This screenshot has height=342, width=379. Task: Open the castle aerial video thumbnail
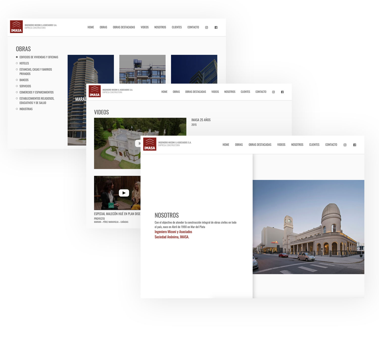[117, 143]
